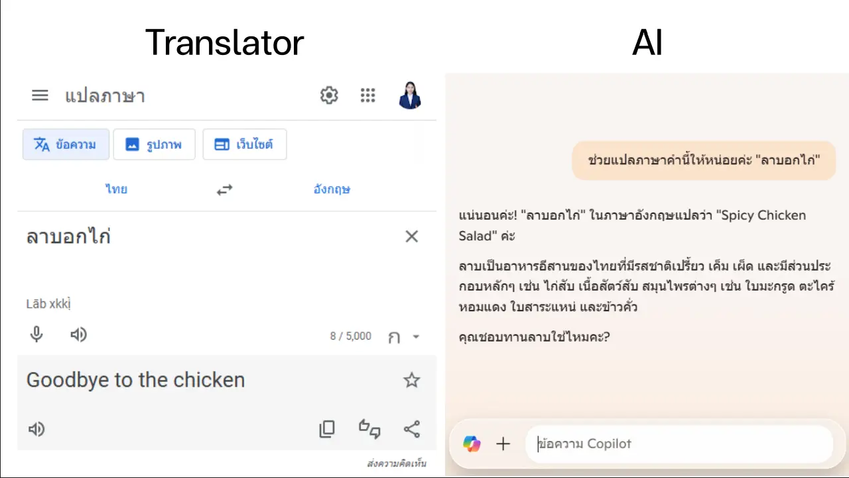849x478 pixels.
Task: Star the translation to save it
Action: pos(412,380)
